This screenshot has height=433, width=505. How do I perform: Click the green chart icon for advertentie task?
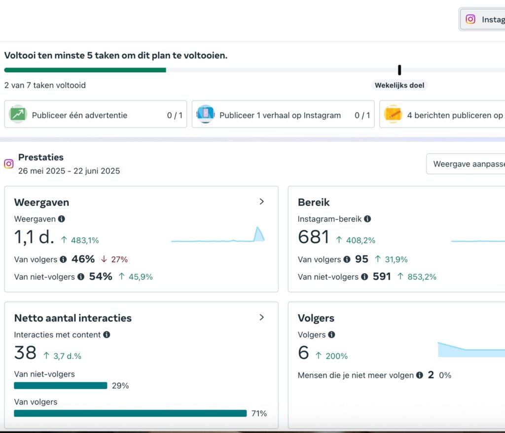click(x=18, y=114)
